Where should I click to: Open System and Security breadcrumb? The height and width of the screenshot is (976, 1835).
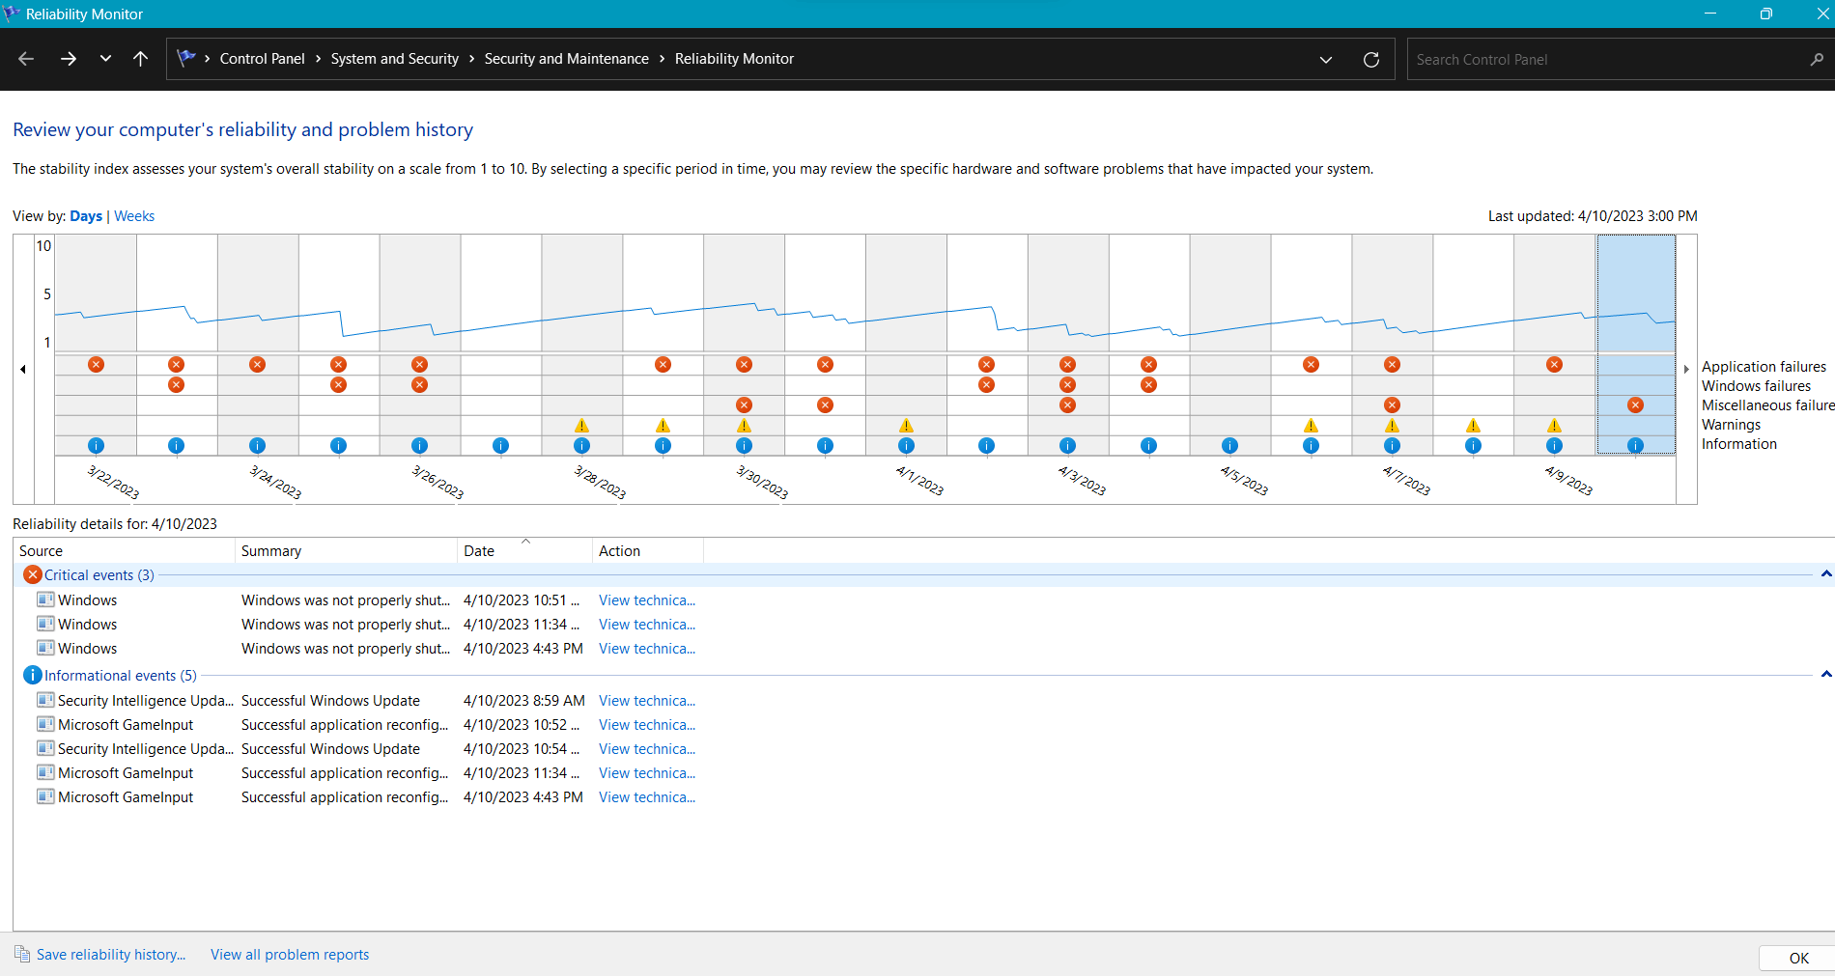pyautogui.click(x=394, y=59)
